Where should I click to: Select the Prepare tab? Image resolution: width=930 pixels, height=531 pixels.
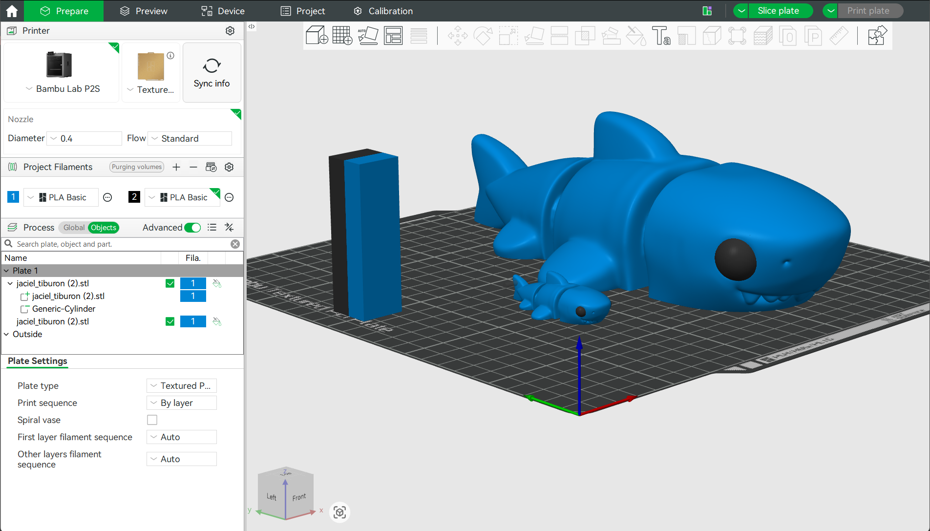[64, 11]
